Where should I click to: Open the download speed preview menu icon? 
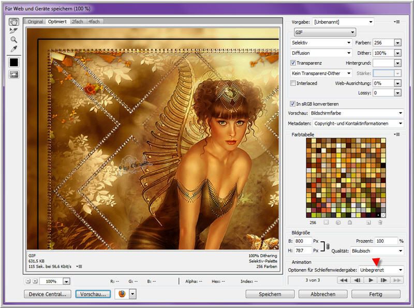coord(79,267)
